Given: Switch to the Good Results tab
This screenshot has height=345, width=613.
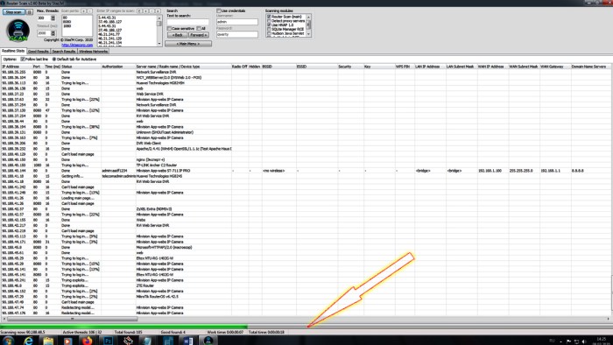Looking at the screenshot, I should [39, 51].
